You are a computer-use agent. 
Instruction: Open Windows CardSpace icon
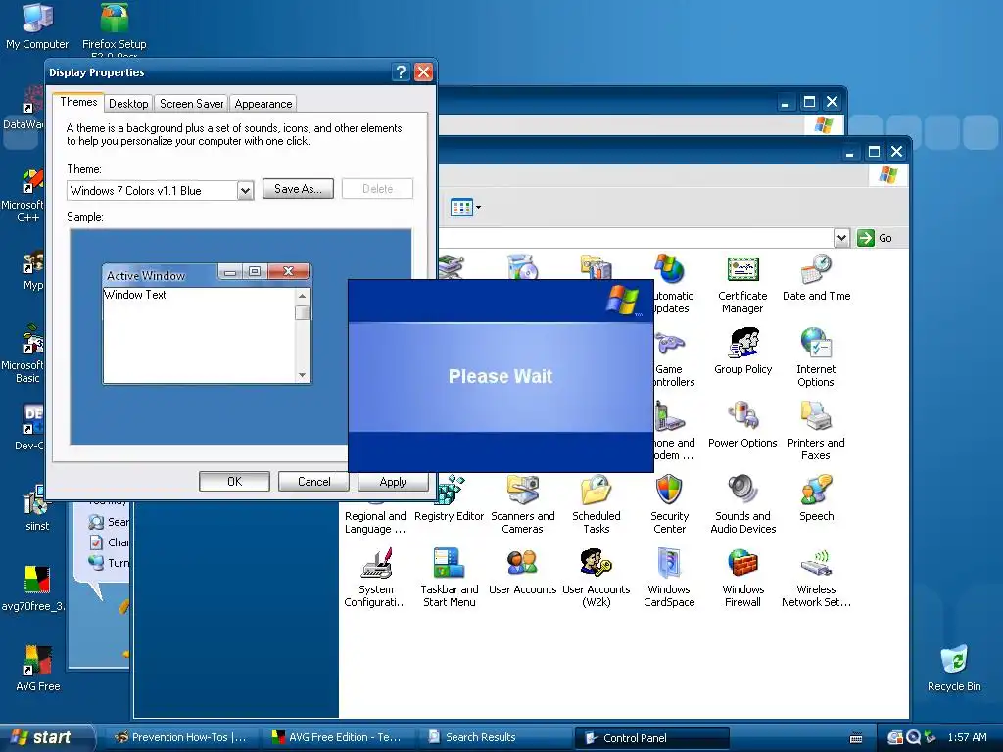[x=669, y=578]
